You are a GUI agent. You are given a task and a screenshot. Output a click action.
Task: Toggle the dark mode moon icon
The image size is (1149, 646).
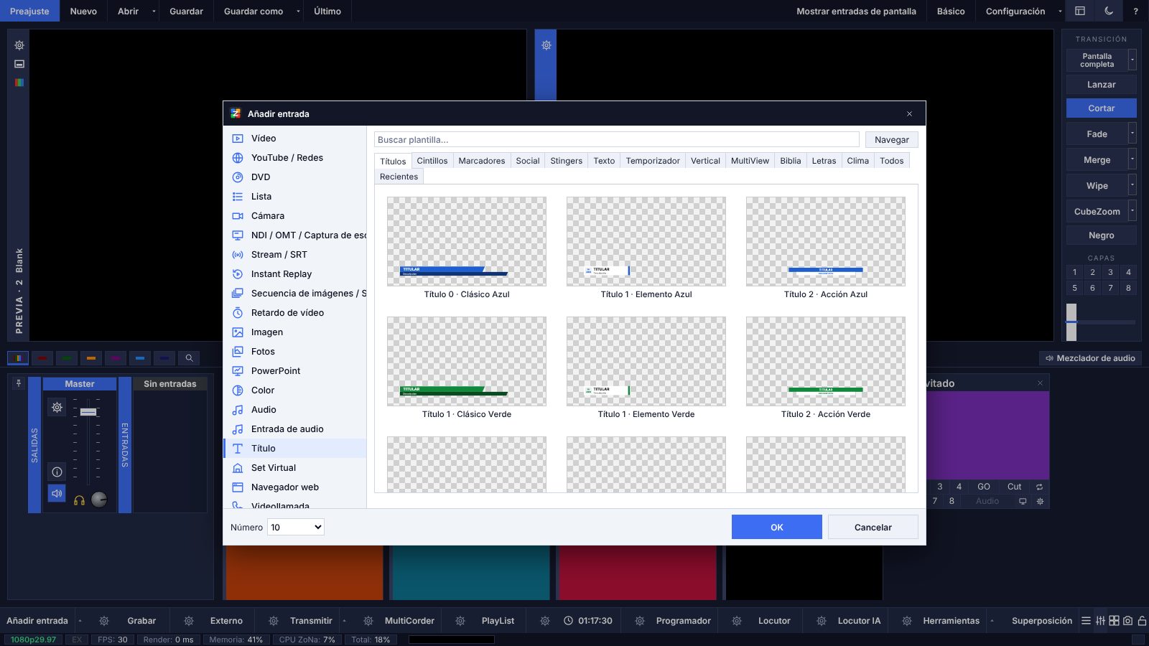click(1109, 11)
